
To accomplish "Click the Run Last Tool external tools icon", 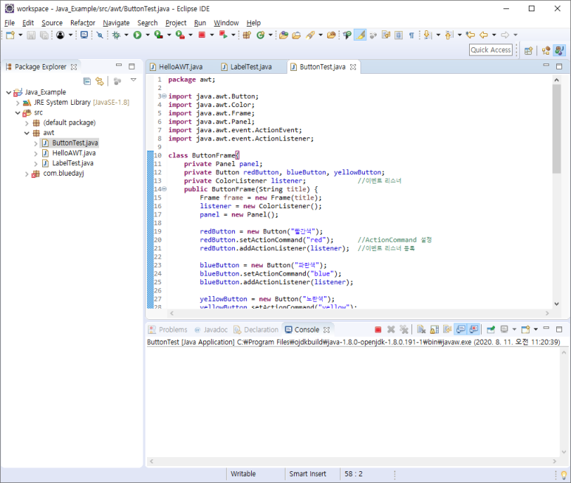I will [x=180, y=35].
